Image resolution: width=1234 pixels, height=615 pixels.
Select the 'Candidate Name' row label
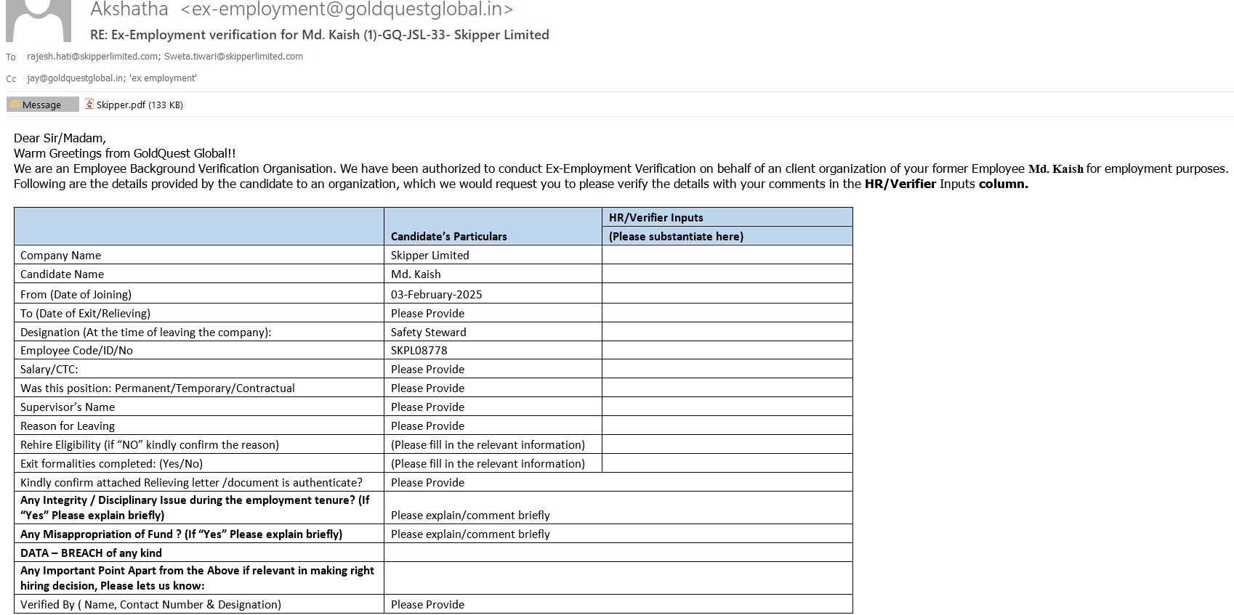coord(62,274)
